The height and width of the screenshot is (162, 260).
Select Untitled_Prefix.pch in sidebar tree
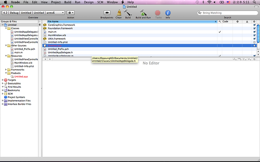coord(25,49)
